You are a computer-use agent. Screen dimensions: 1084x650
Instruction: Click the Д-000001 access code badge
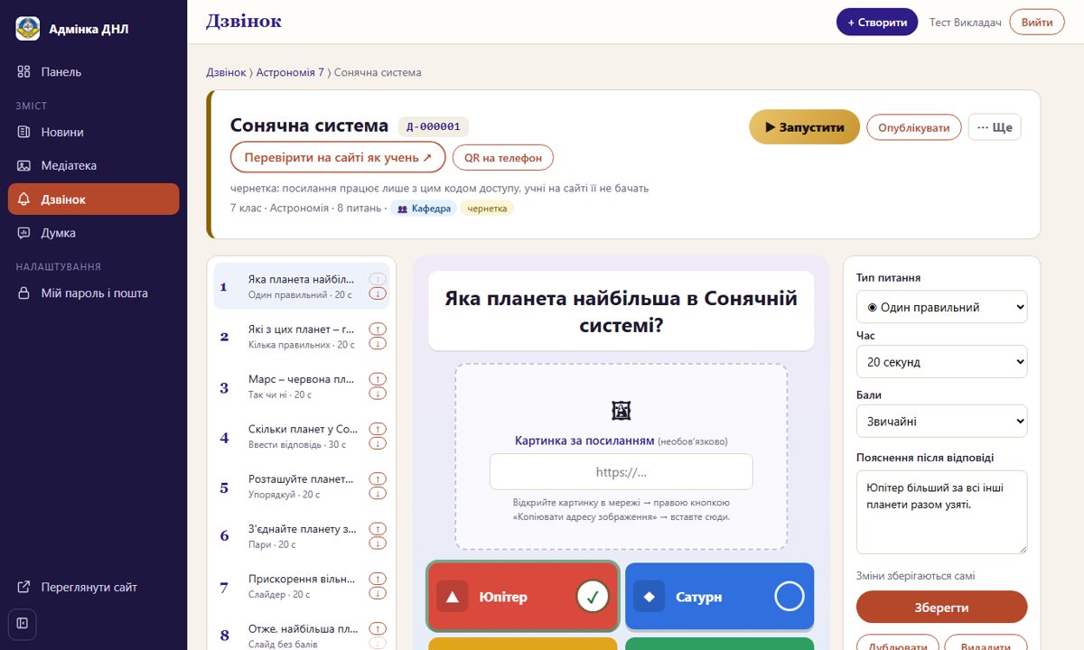pyautogui.click(x=434, y=126)
